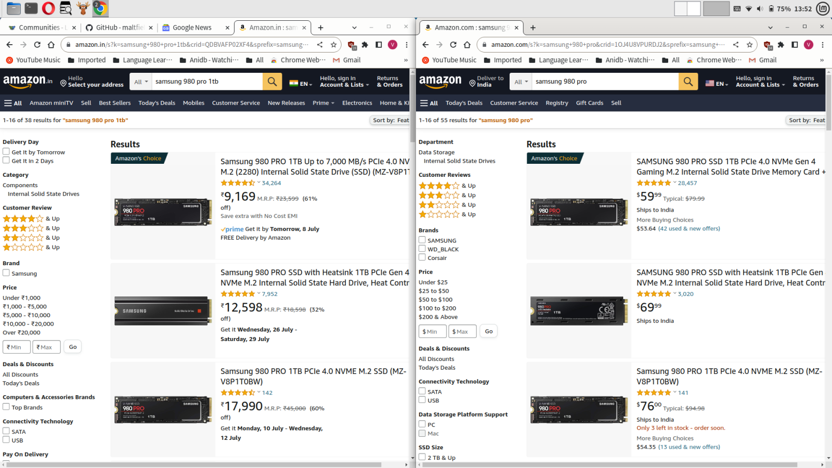The height and width of the screenshot is (468, 832).
Task: Select $50 to $100 price range
Action: (436, 300)
